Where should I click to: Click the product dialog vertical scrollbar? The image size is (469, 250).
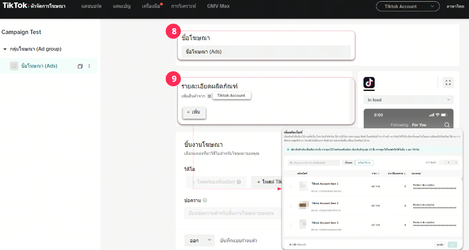[462, 179]
